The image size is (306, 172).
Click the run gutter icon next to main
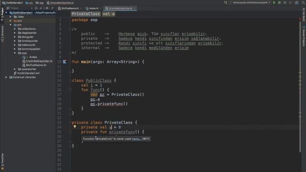click(65, 62)
